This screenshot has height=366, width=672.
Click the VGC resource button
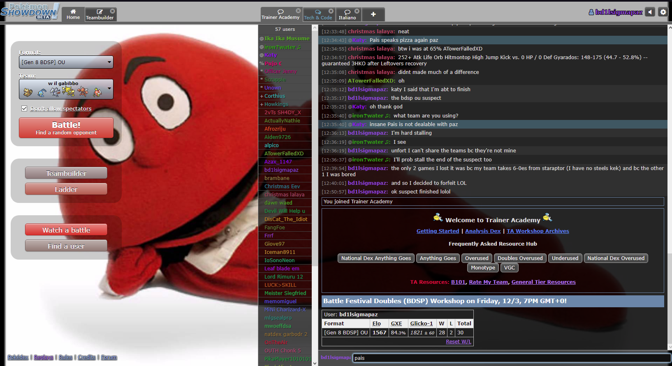tap(510, 268)
